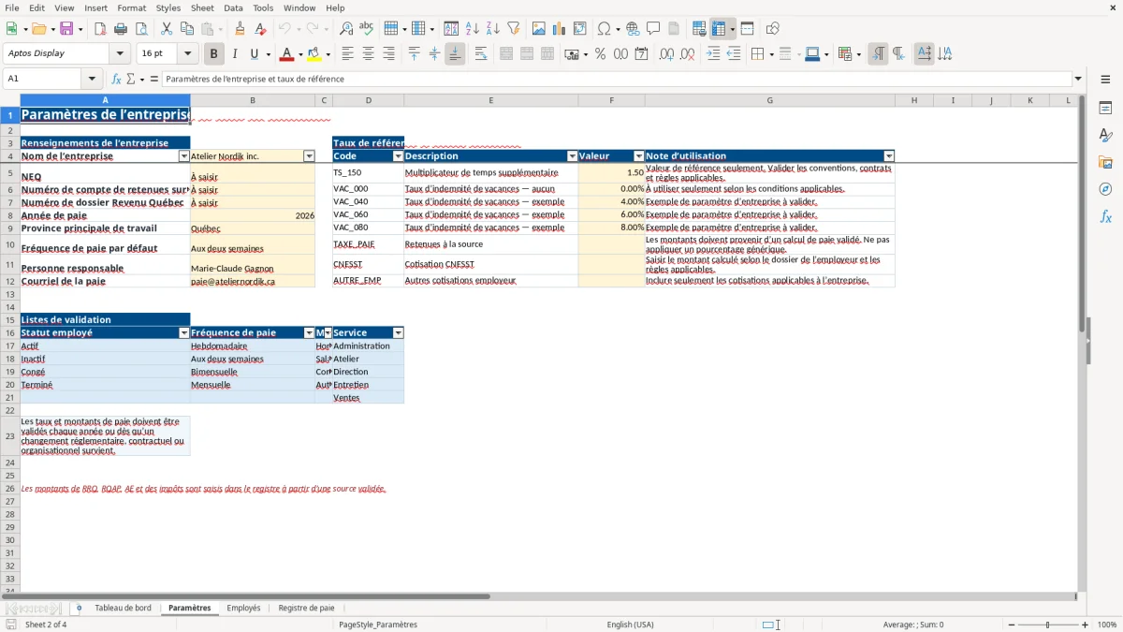
Task: Click the English (USA) language indicator
Action: pos(630,625)
